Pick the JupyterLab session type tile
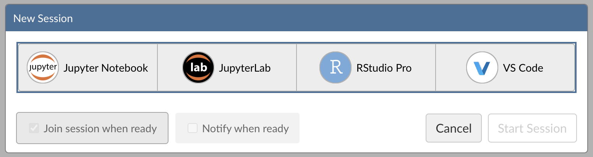The height and width of the screenshot is (157, 593). 227,68
